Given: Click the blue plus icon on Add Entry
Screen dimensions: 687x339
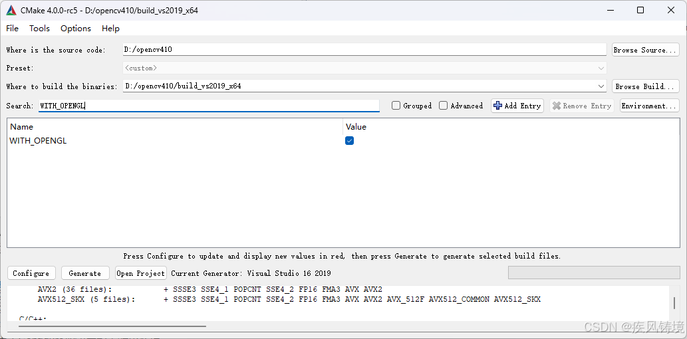Looking at the screenshot, I should tap(497, 106).
